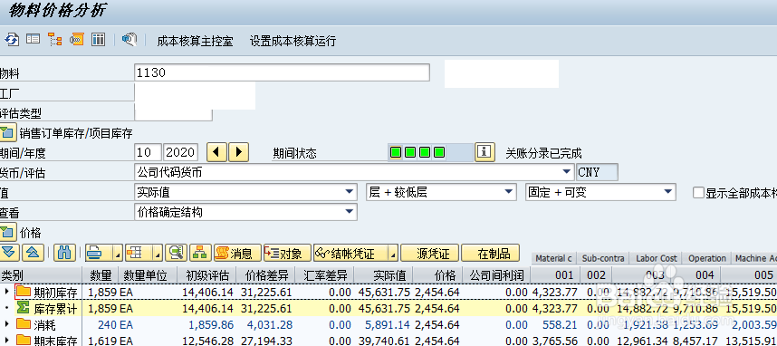This screenshot has width=777, height=346.
Task: Expand 销售订单库存/项目库存 section
Action: [7, 133]
